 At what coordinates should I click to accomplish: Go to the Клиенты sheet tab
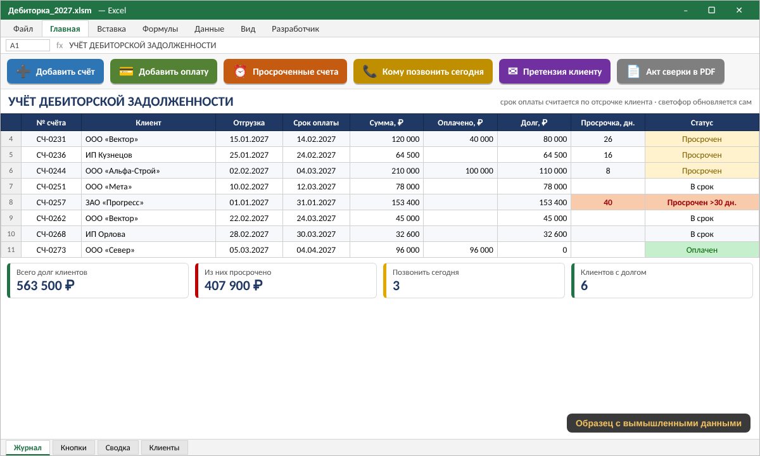(164, 448)
